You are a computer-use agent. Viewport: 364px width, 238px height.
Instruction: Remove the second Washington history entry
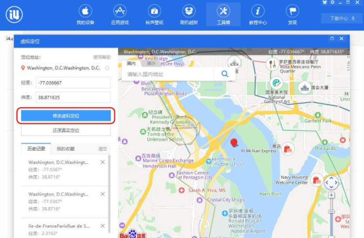(103, 194)
